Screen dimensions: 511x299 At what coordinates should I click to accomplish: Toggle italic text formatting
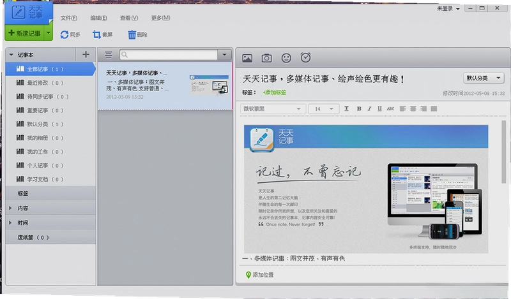click(x=369, y=108)
